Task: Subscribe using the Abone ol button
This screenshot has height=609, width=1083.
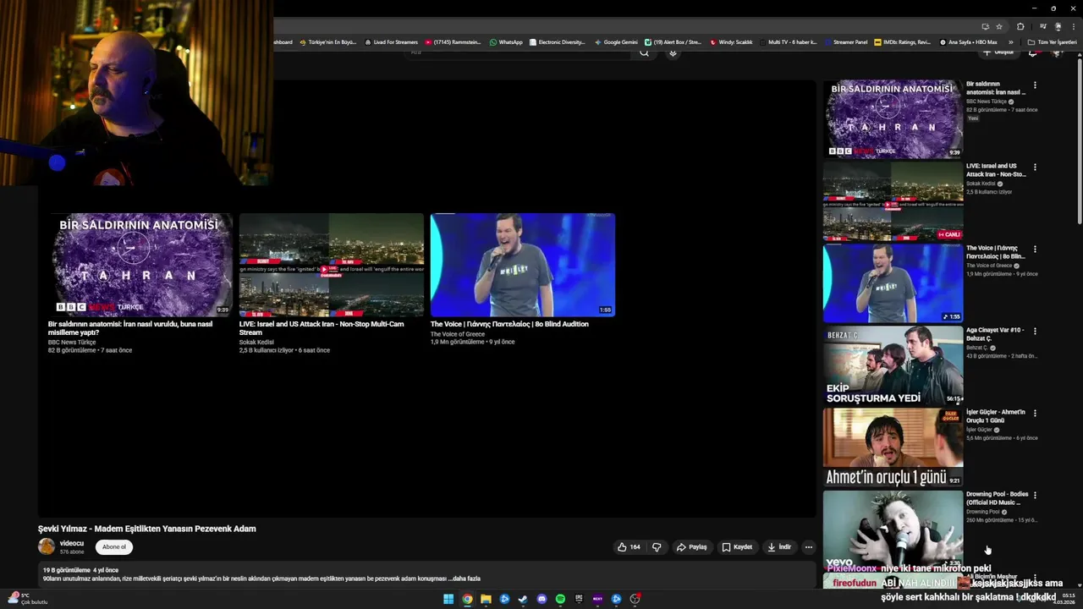Action: click(x=114, y=547)
